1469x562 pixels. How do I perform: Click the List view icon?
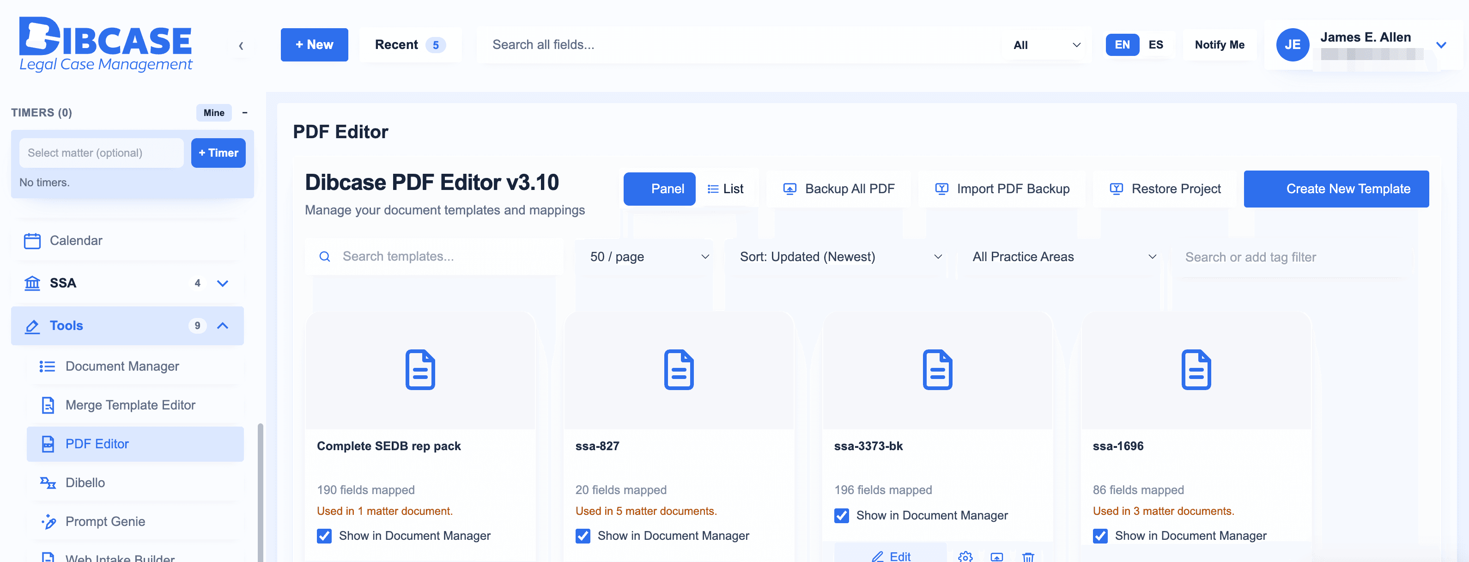tap(713, 189)
